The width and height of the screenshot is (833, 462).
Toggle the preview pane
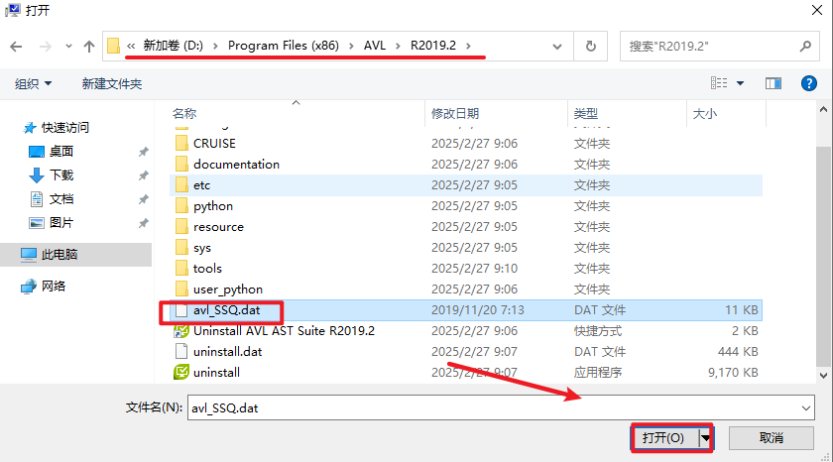[x=773, y=83]
